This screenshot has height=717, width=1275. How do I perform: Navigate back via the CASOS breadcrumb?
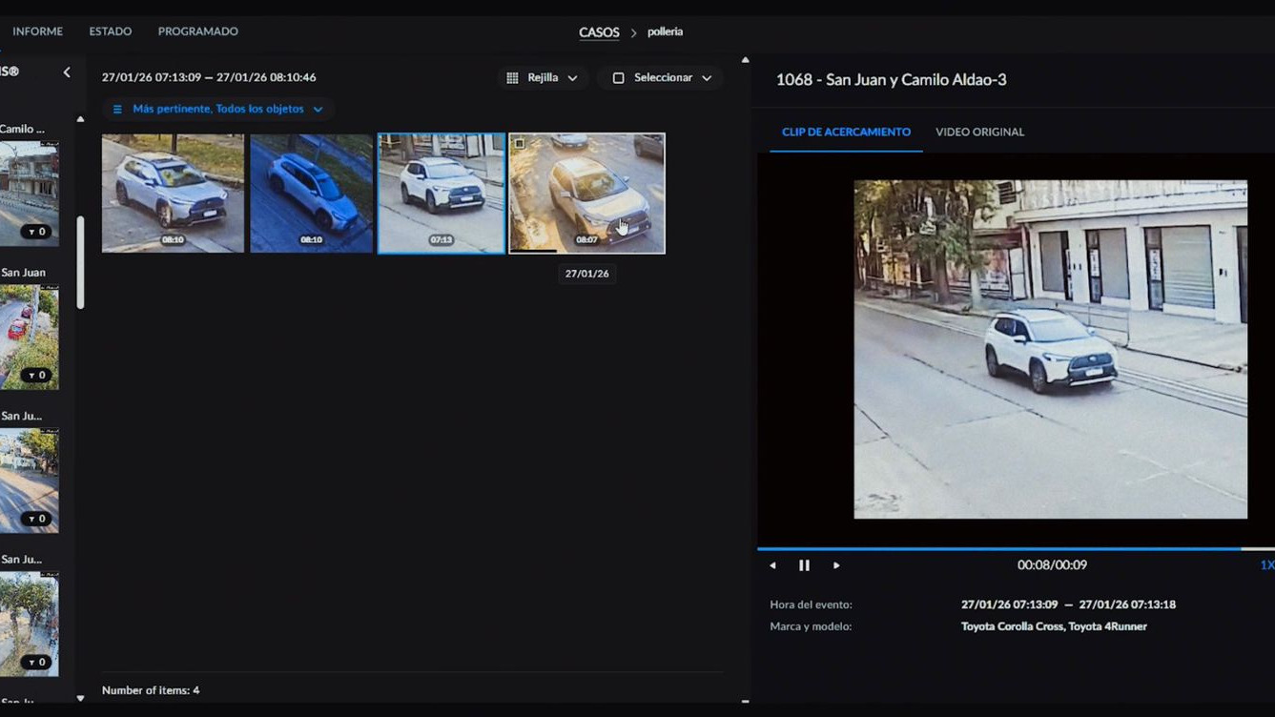point(599,32)
